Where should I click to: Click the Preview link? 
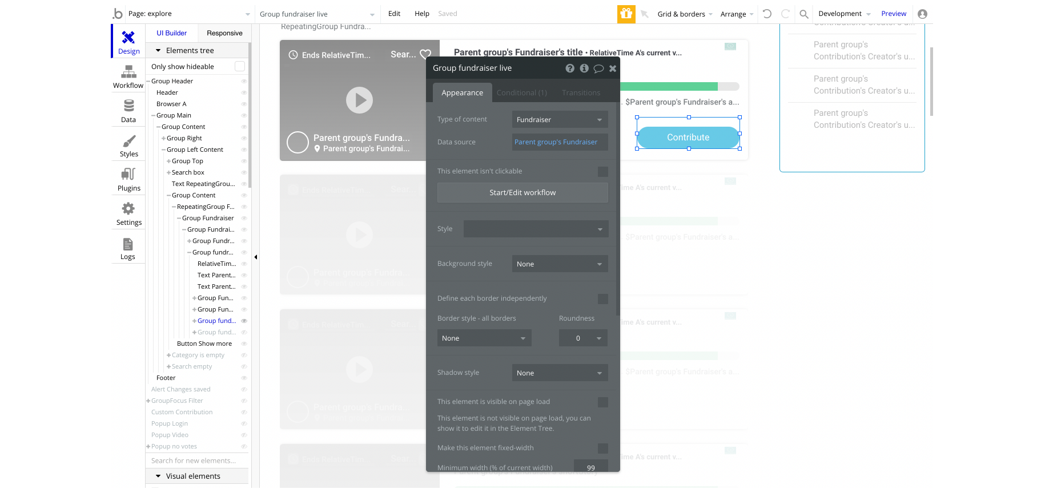pos(894,14)
